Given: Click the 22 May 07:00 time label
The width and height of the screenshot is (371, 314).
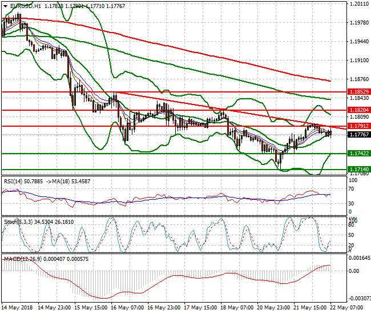Looking at the screenshot, I should (346, 308).
